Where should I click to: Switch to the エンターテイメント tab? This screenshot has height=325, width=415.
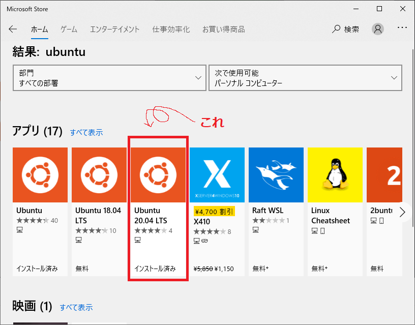click(114, 29)
